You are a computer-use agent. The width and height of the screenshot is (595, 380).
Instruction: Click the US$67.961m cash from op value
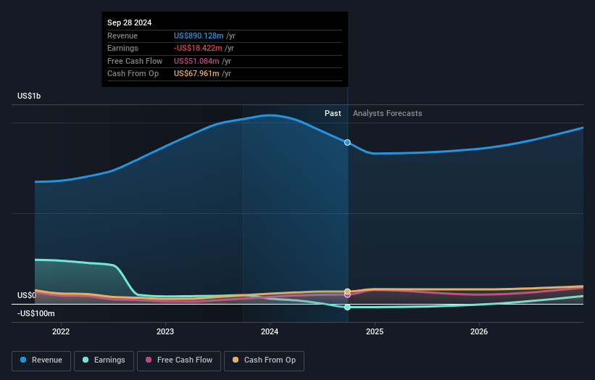[x=196, y=74]
